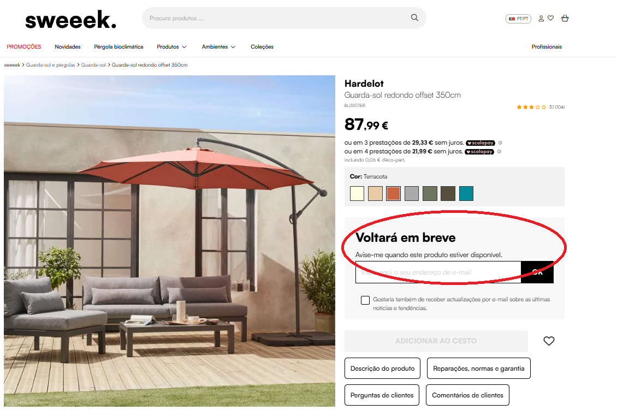Click the product search field
The image size is (617, 410).
275,18
